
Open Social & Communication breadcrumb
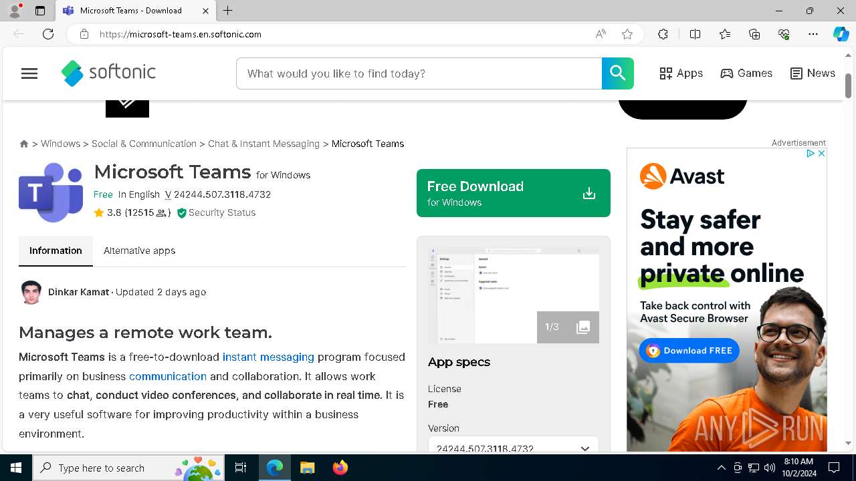[x=144, y=144]
